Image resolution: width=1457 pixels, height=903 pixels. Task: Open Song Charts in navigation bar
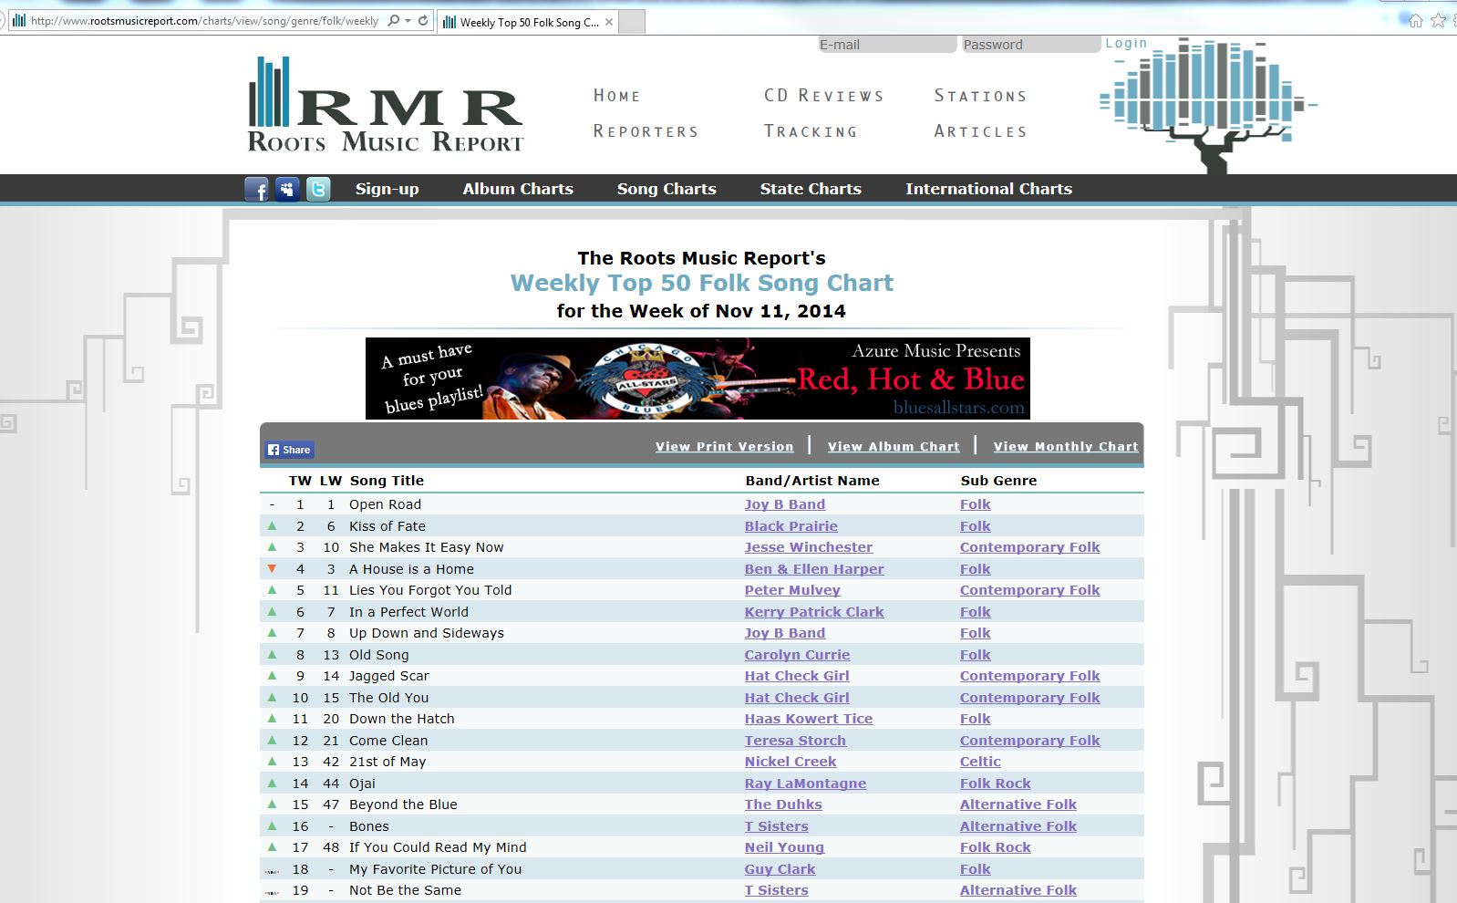tap(666, 189)
